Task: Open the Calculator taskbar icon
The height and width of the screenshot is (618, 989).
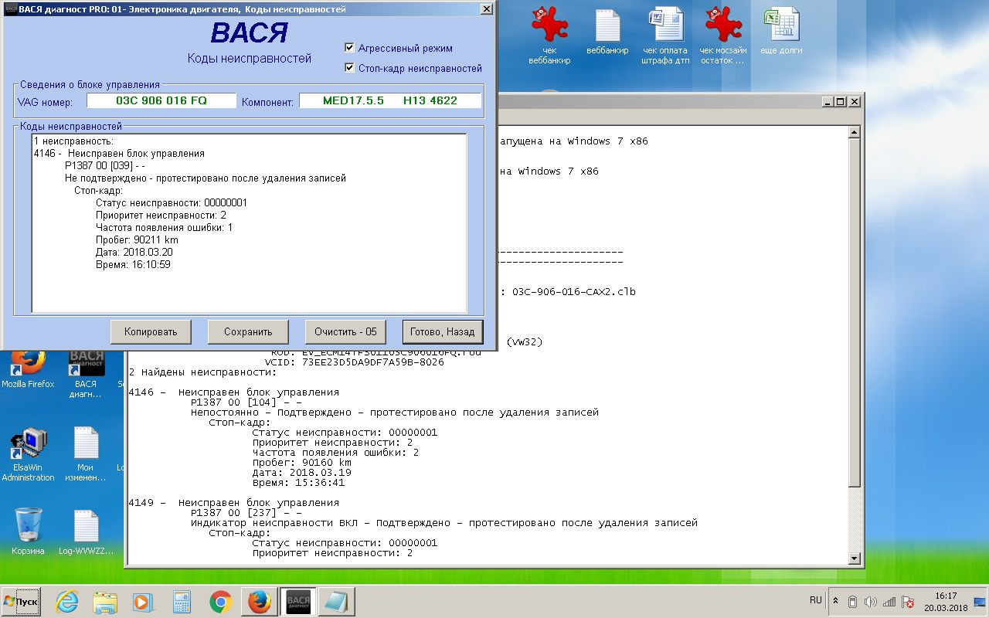Action: click(x=182, y=602)
